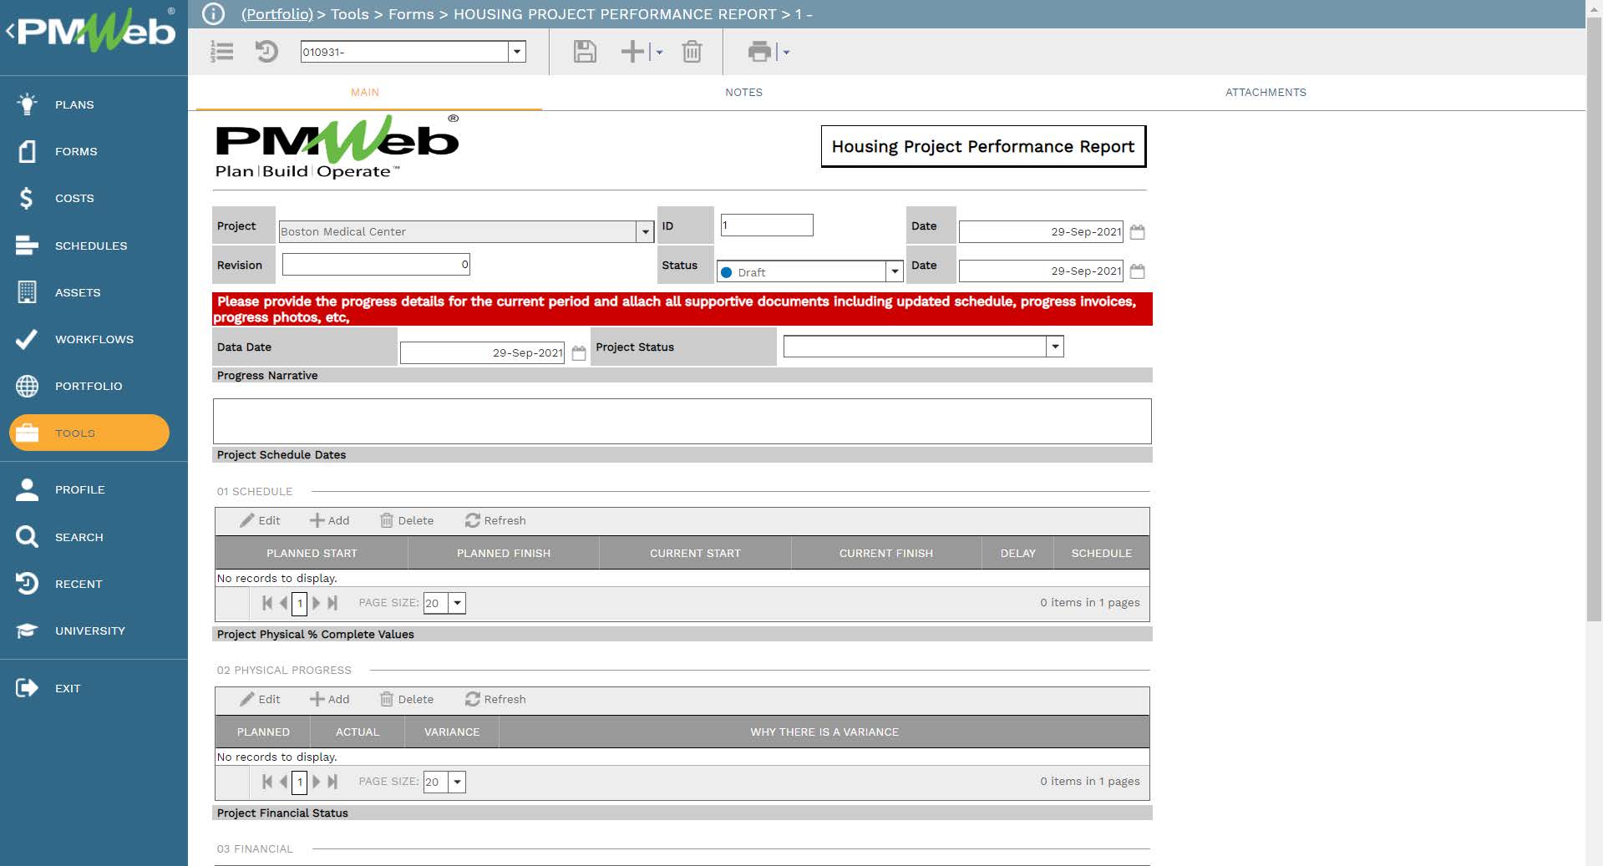This screenshot has width=1603, height=866.
Task: Click the add new record plus icon
Action: click(x=633, y=52)
